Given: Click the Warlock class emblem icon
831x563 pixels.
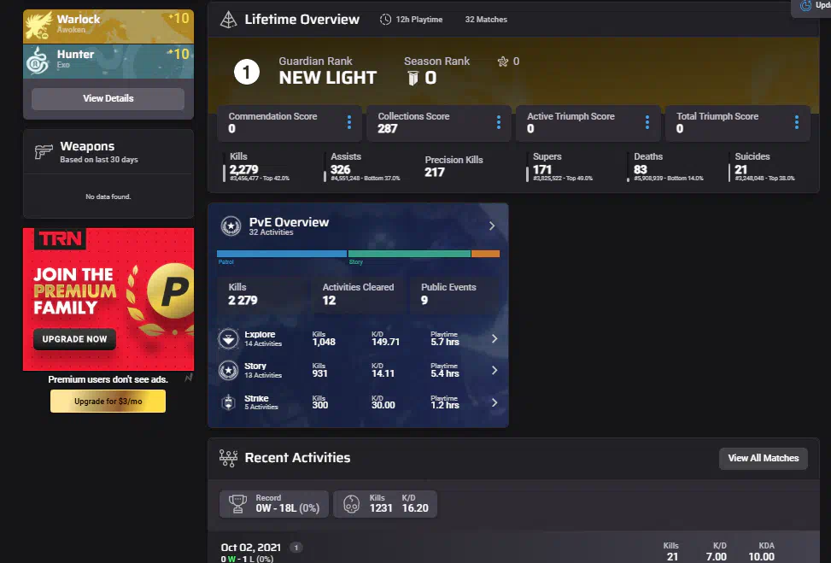Looking at the screenshot, I should point(40,26).
